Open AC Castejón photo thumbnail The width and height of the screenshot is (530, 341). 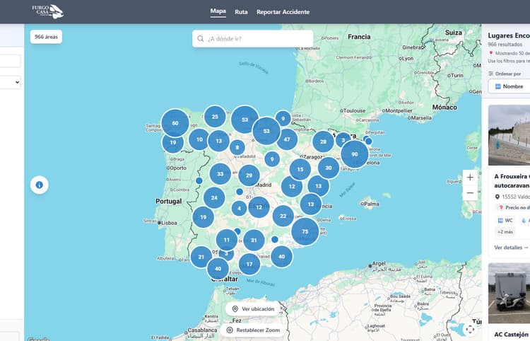pyautogui.click(x=509, y=293)
